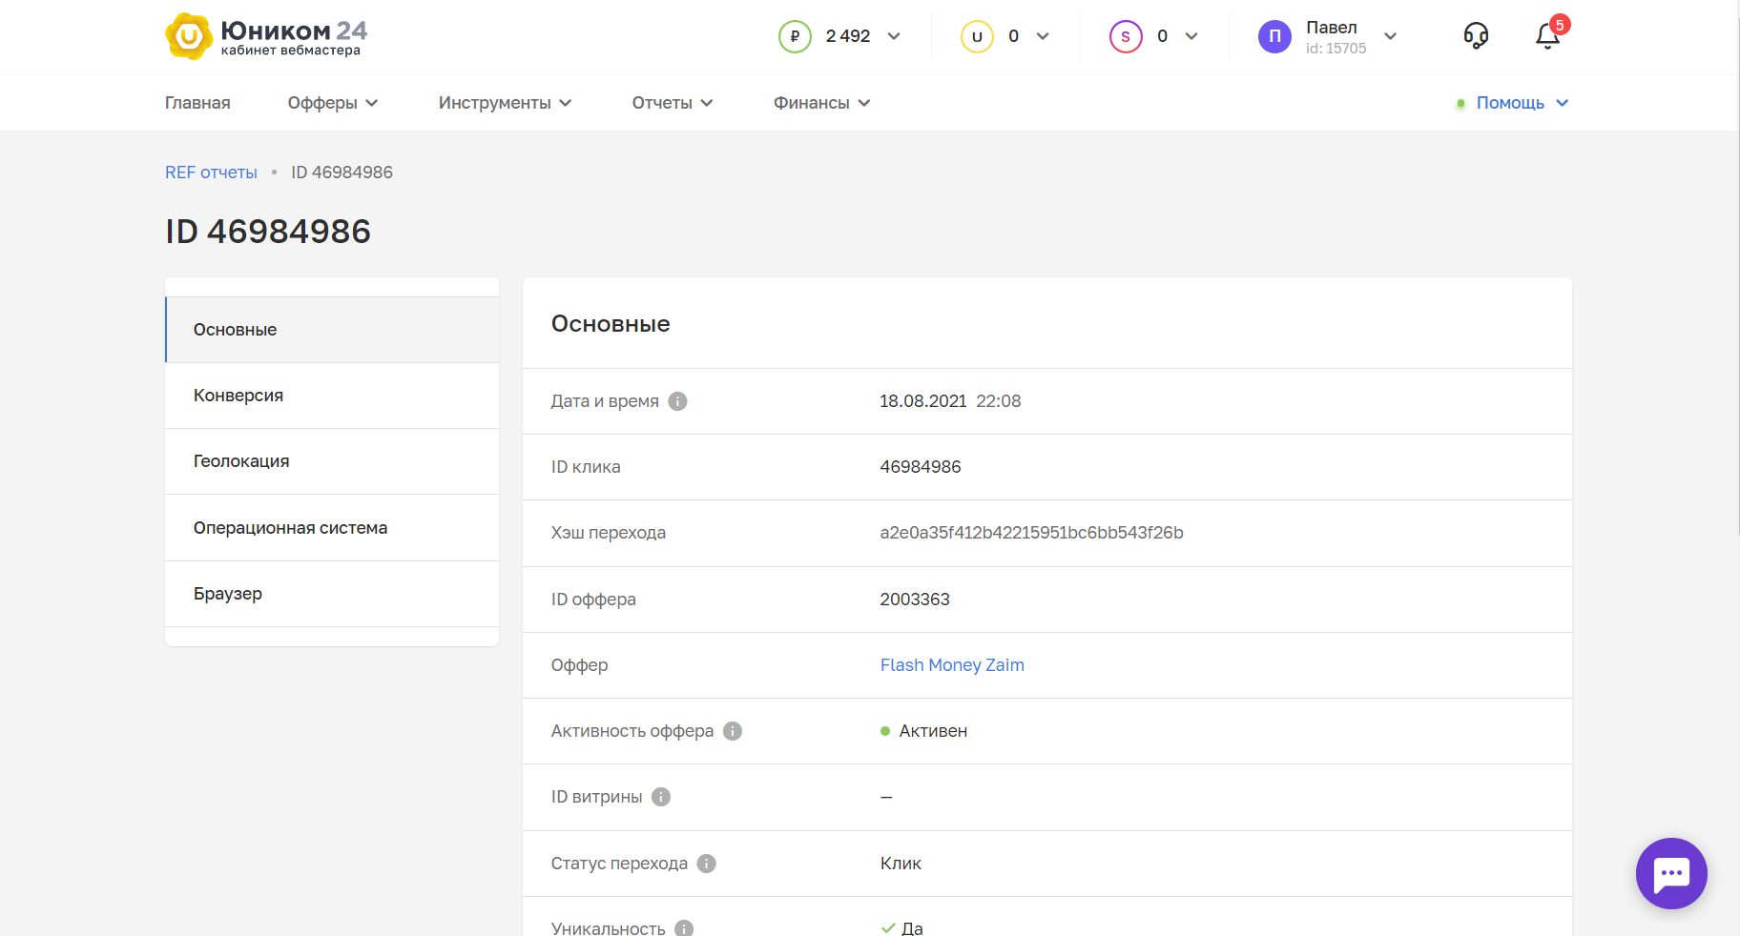The height and width of the screenshot is (936, 1740).
Task: Expand the Павел account menu chevron
Action: [1390, 36]
